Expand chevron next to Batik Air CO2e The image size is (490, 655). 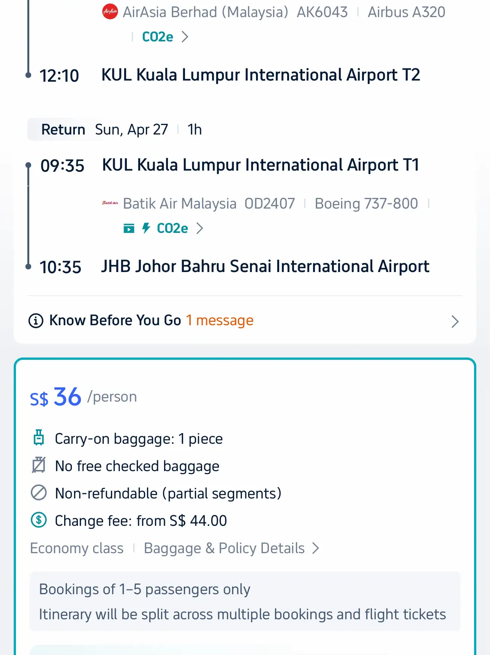point(200,228)
